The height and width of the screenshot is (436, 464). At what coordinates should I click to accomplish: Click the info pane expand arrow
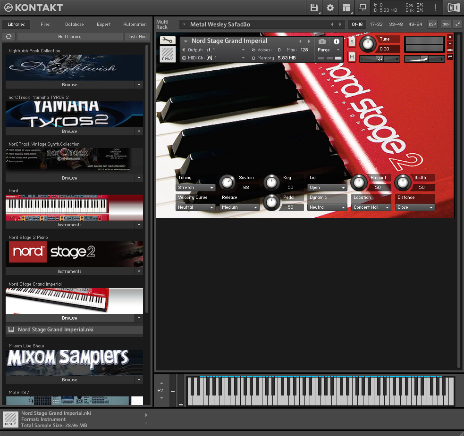coord(146,415)
